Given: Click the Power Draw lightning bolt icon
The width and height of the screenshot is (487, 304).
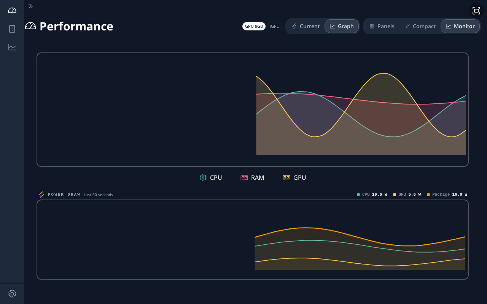Looking at the screenshot, I should (x=41, y=195).
